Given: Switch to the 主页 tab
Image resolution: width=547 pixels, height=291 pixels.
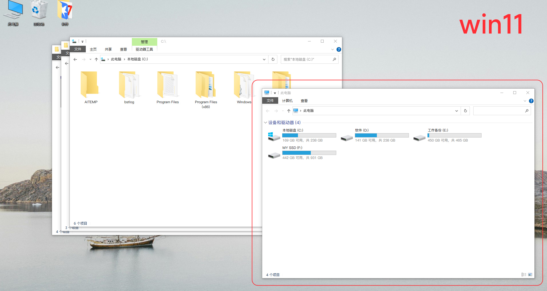Looking at the screenshot, I should (x=93, y=49).
